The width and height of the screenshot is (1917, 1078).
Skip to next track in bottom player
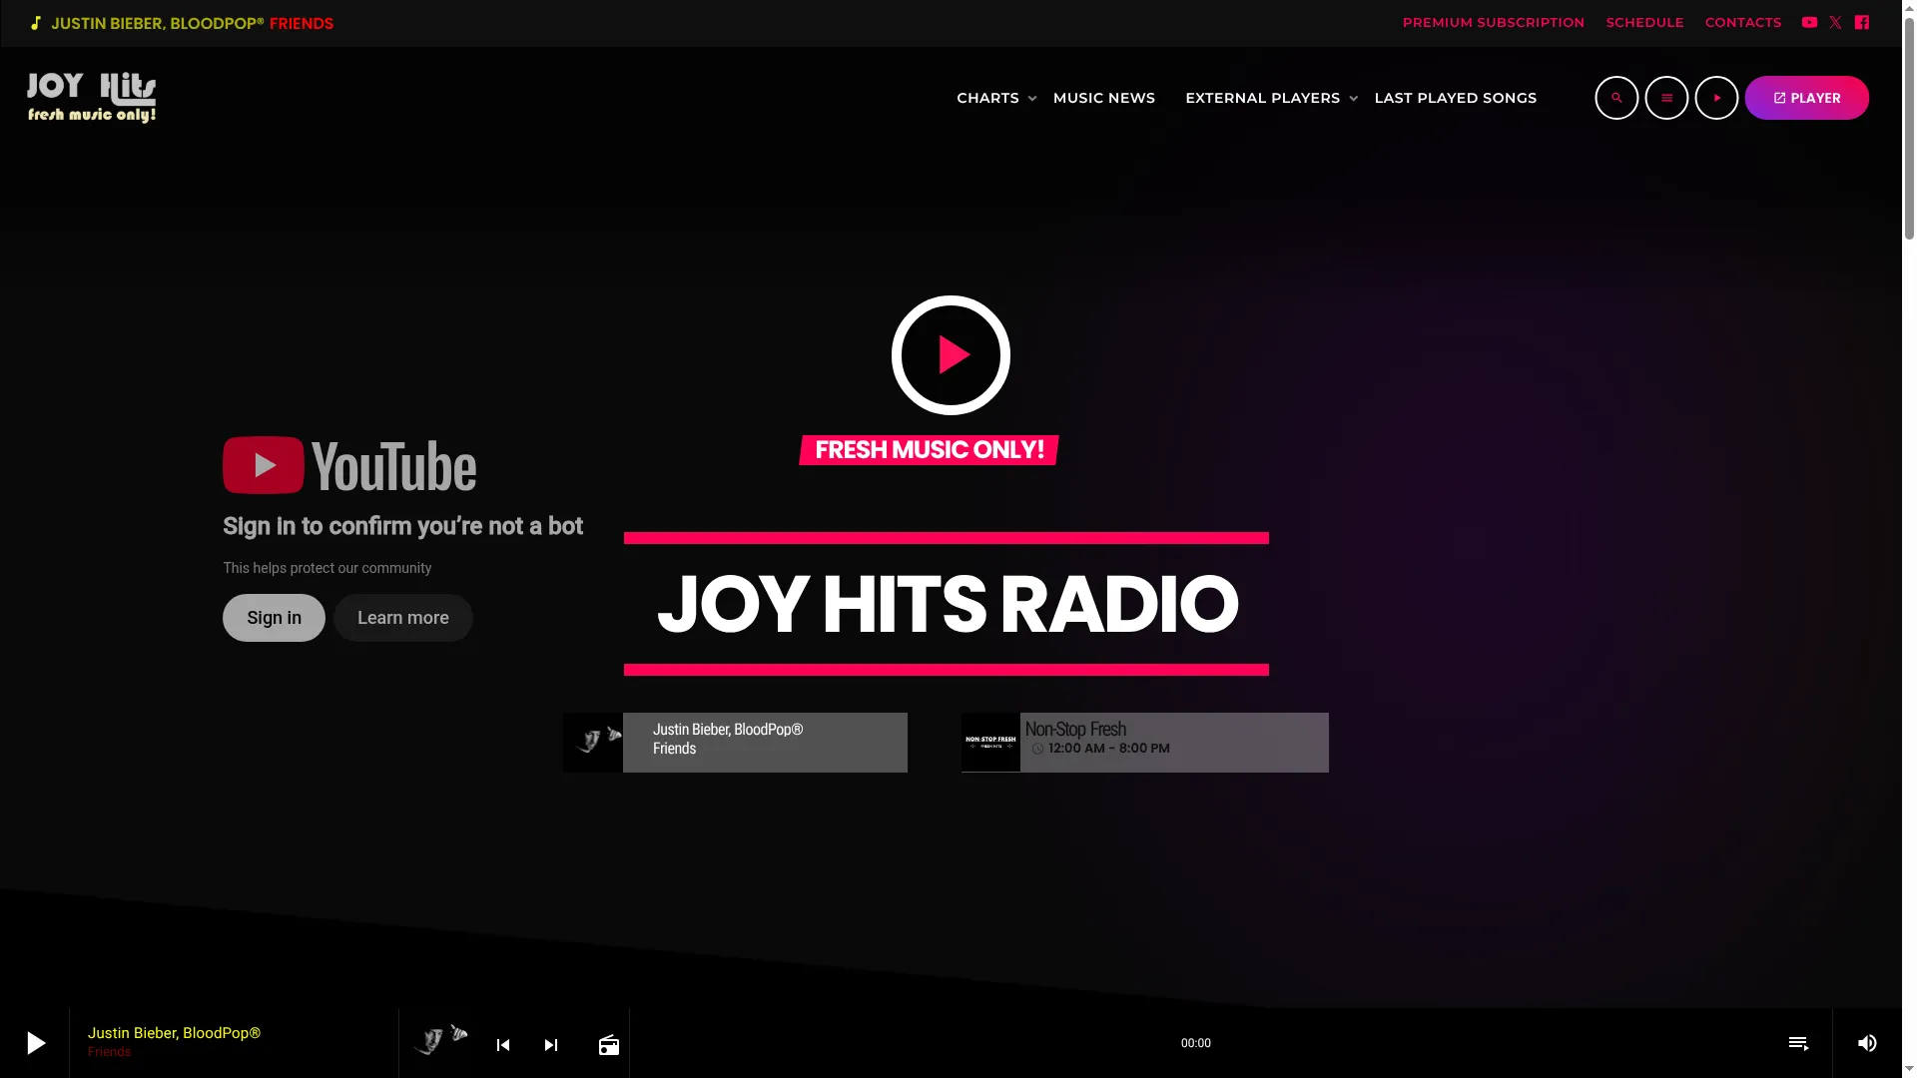(551, 1044)
